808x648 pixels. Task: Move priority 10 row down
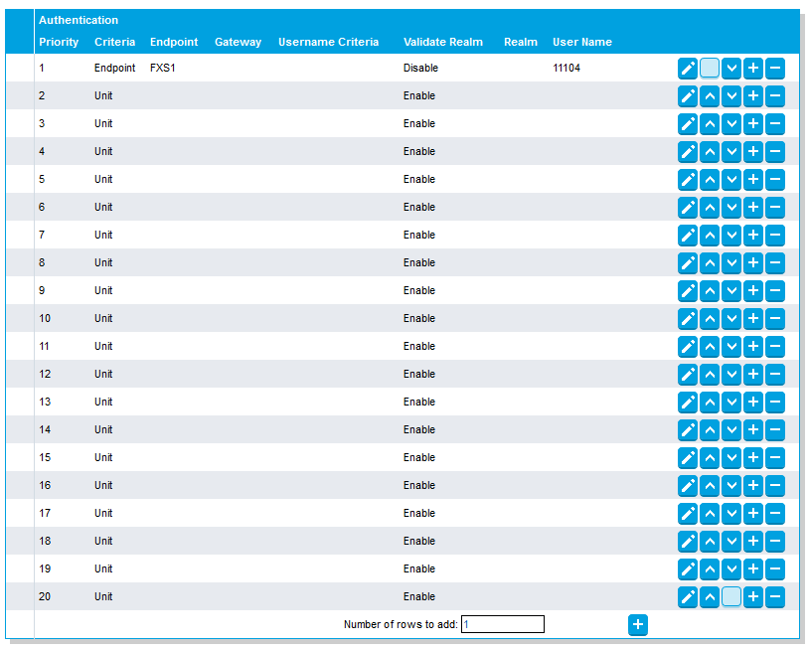pyautogui.click(x=731, y=319)
